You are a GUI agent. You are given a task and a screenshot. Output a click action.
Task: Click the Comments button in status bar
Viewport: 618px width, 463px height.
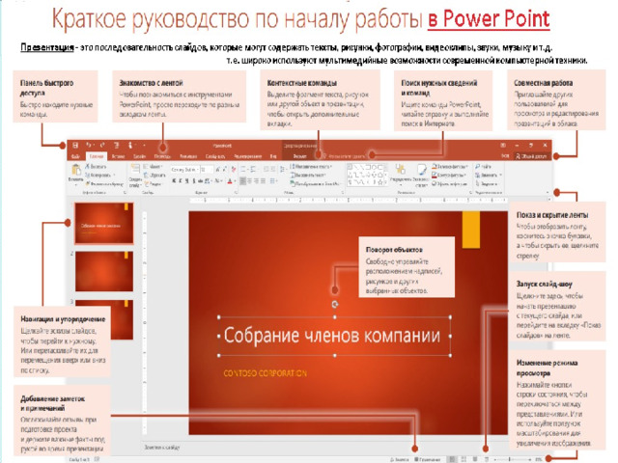(x=428, y=459)
